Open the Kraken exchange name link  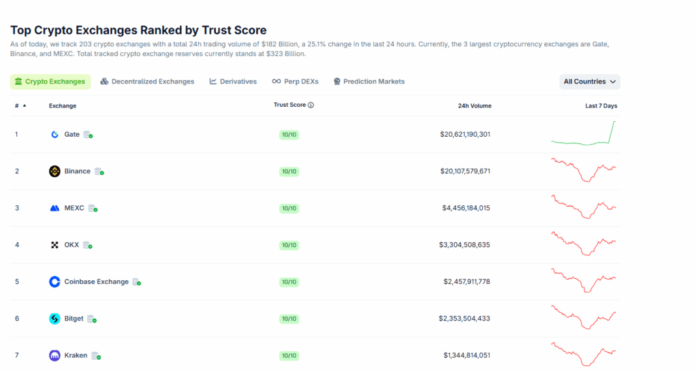click(x=76, y=356)
